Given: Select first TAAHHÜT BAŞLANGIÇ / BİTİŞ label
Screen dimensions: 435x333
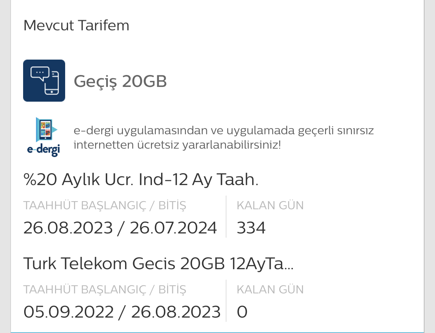Looking at the screenshot, I should (x=105, y=205).
